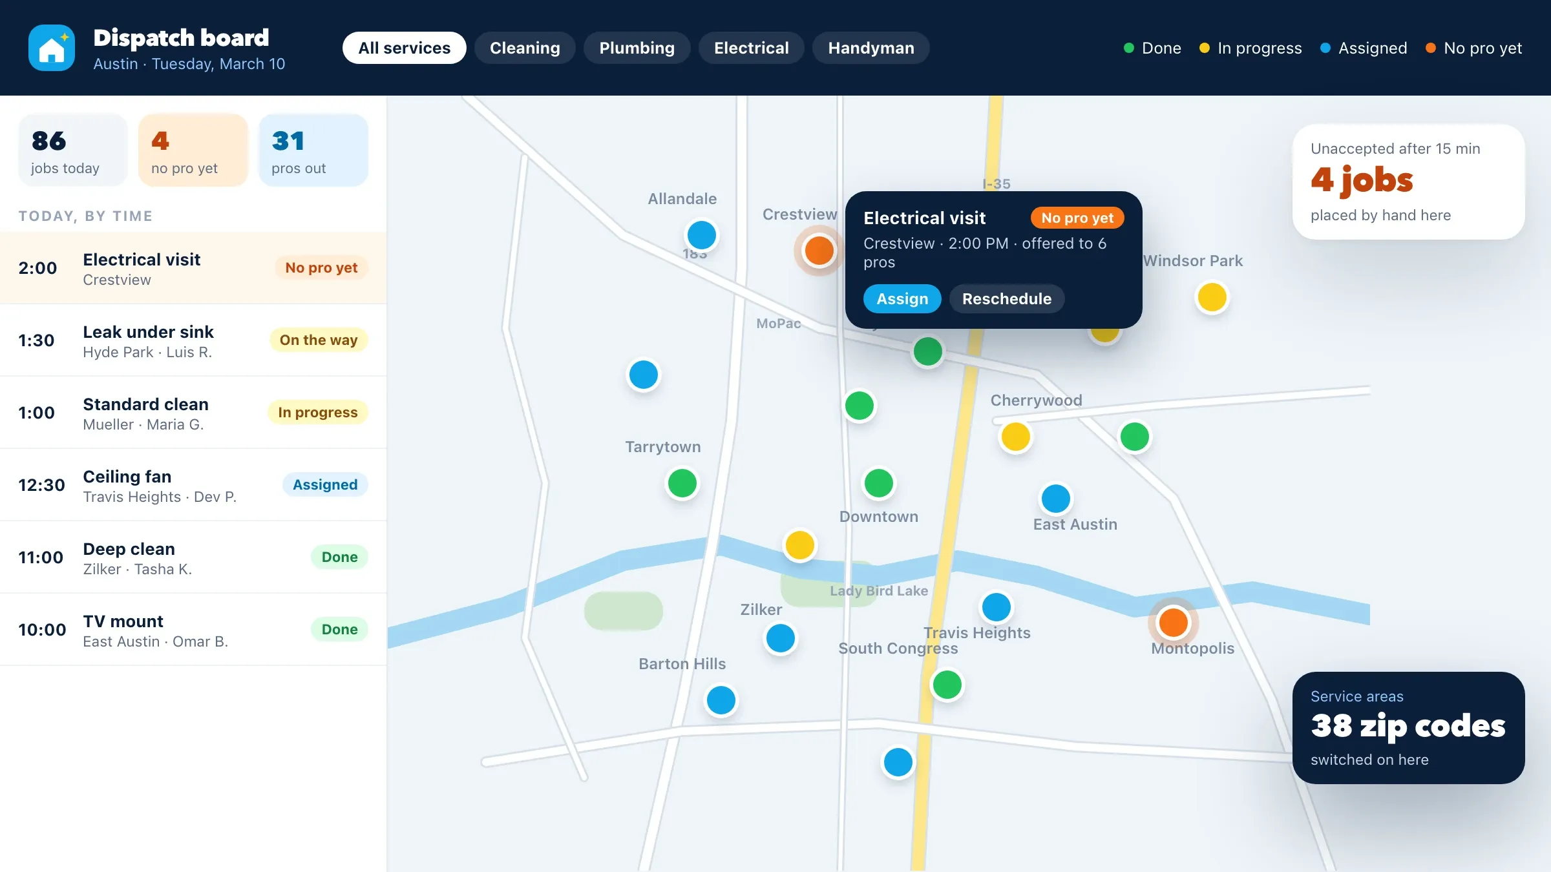Click the In progress legend entry
Image resolution: width=1551 pixels, height=872 pixels.
1250,48
